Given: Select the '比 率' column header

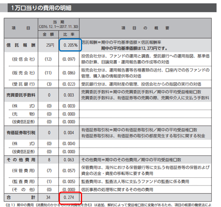Looking at the screenshot, I should (x=69, y=34).
